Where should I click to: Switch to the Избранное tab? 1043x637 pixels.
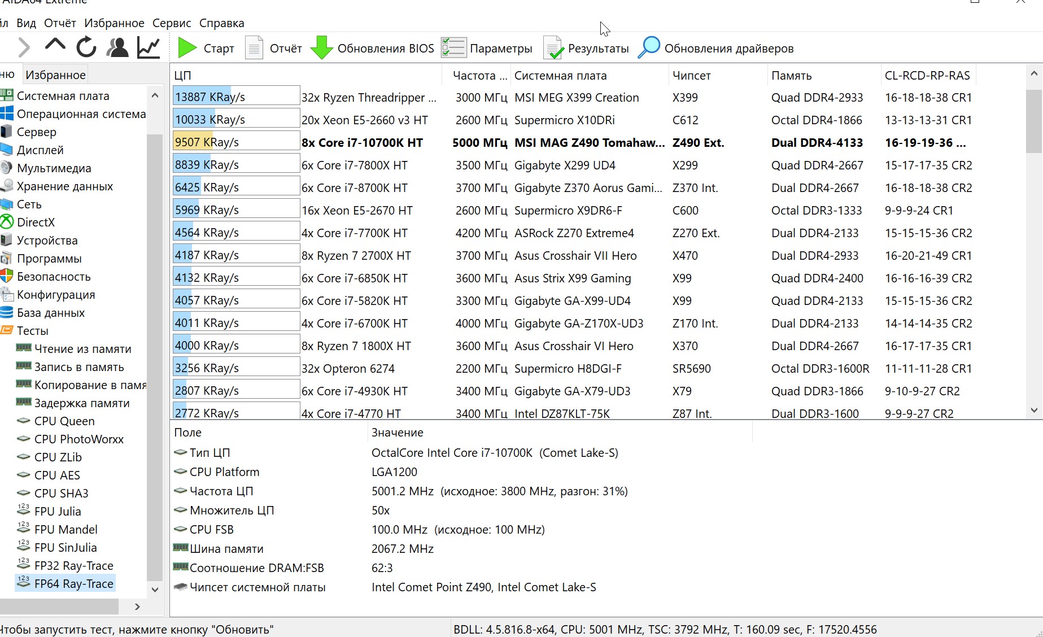coord(55,75)
